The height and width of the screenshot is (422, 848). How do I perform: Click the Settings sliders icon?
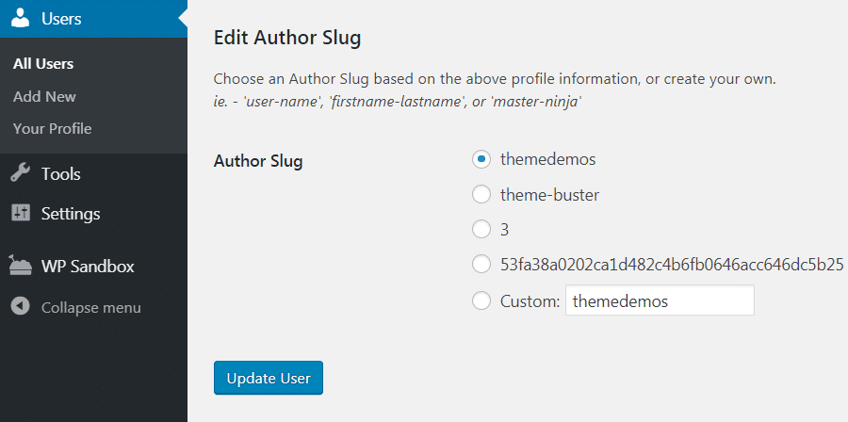point(21,214)
